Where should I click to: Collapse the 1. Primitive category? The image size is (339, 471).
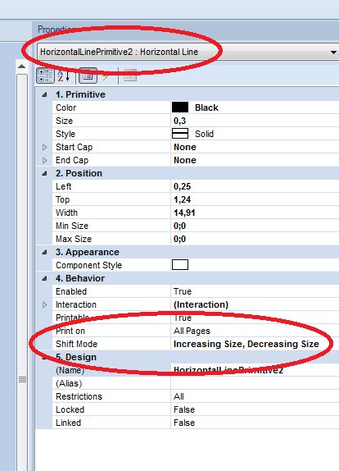click(45, 94)
